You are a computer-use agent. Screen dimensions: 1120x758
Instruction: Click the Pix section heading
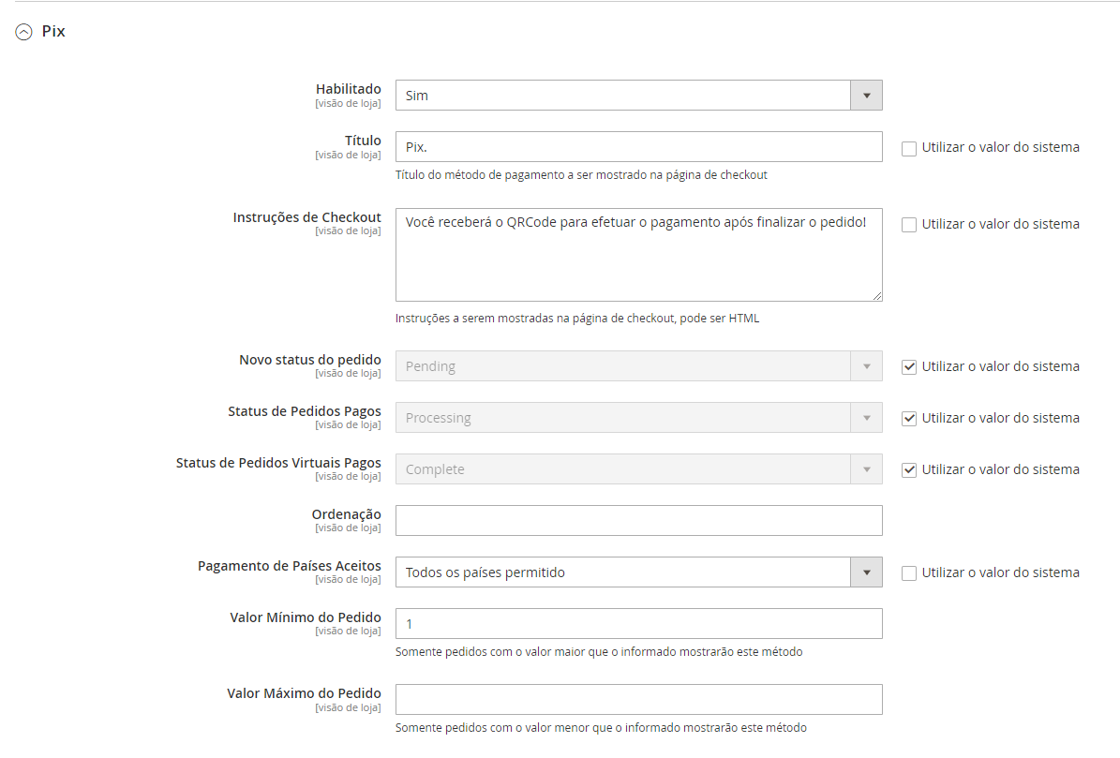tap(53, 32)
